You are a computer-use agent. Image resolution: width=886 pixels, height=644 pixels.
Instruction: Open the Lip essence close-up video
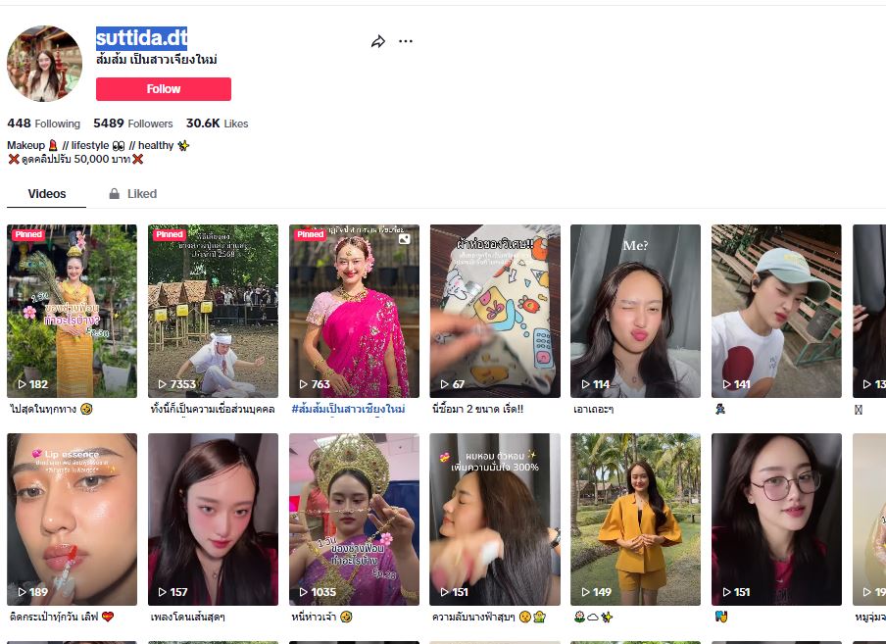coord(72,520)
